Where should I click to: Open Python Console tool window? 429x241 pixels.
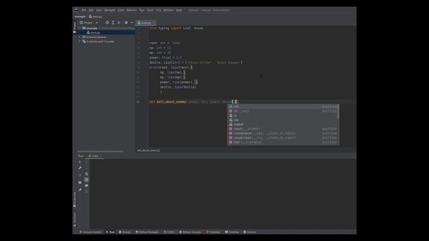(190, 232)
